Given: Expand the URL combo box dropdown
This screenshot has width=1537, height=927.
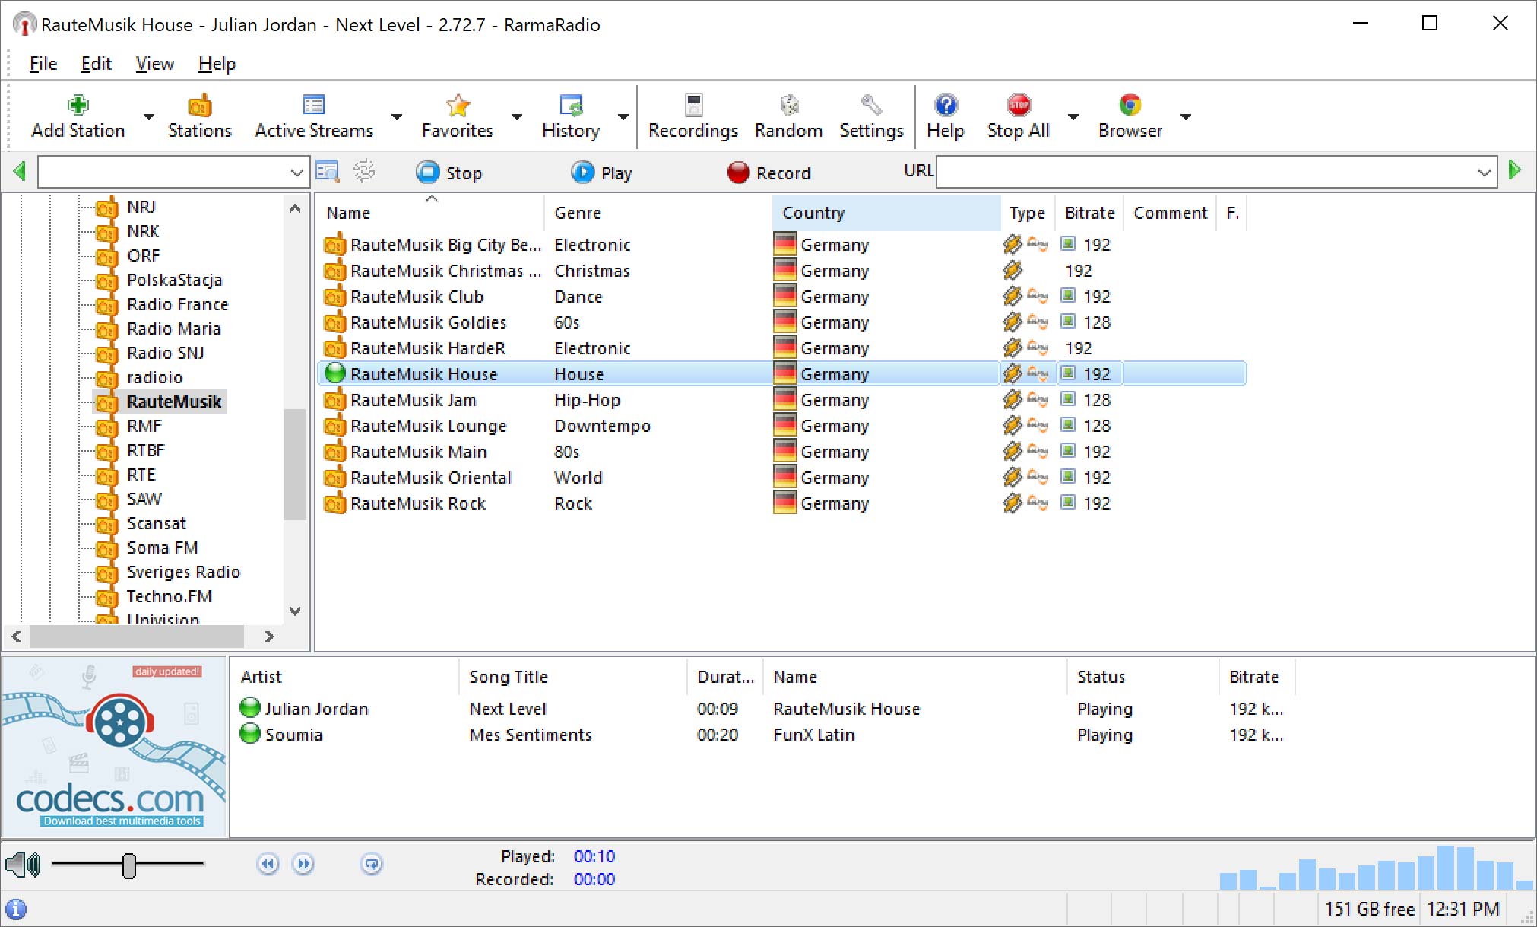Looking at the screenshot, I should click(1484, 173).
